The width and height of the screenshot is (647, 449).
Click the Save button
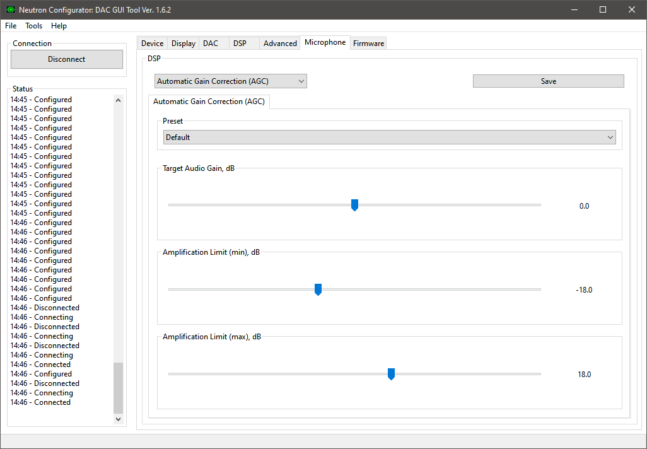[x=548, y=81]
